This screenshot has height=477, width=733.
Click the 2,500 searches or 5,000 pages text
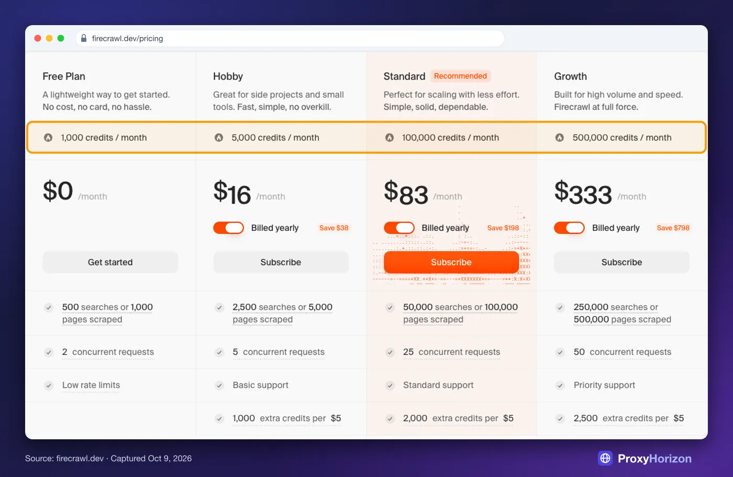(x=282, y=313)
